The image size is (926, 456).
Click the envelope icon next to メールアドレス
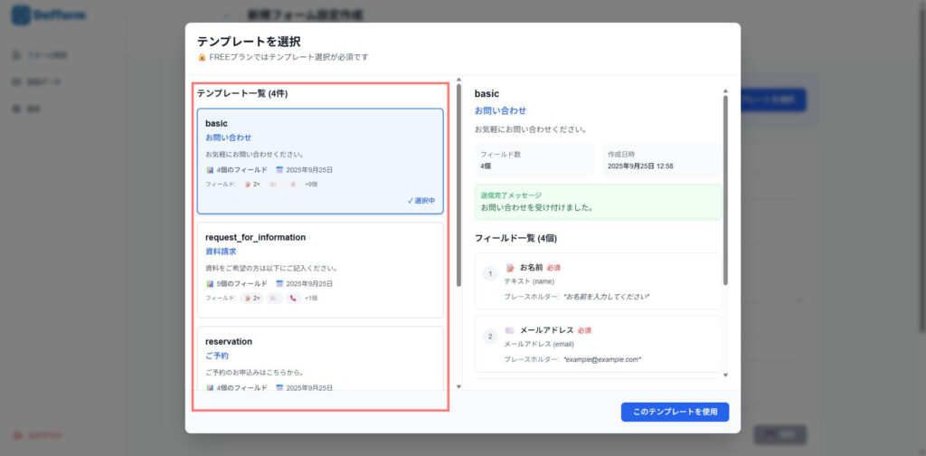click(x=510, y=330)
